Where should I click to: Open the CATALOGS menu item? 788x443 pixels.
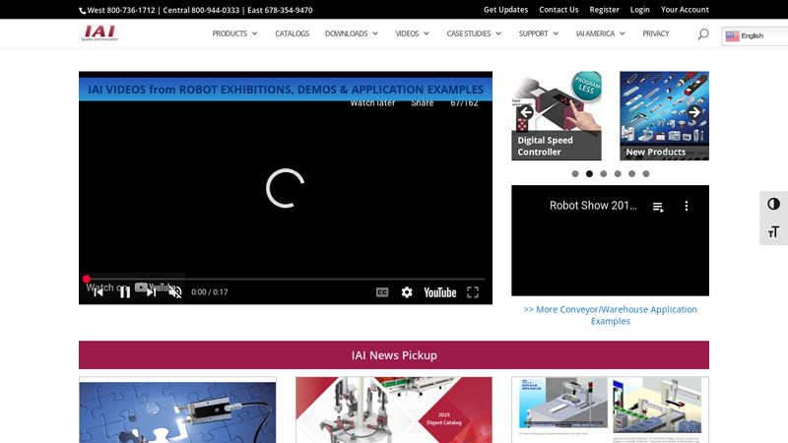pos(292,33)
